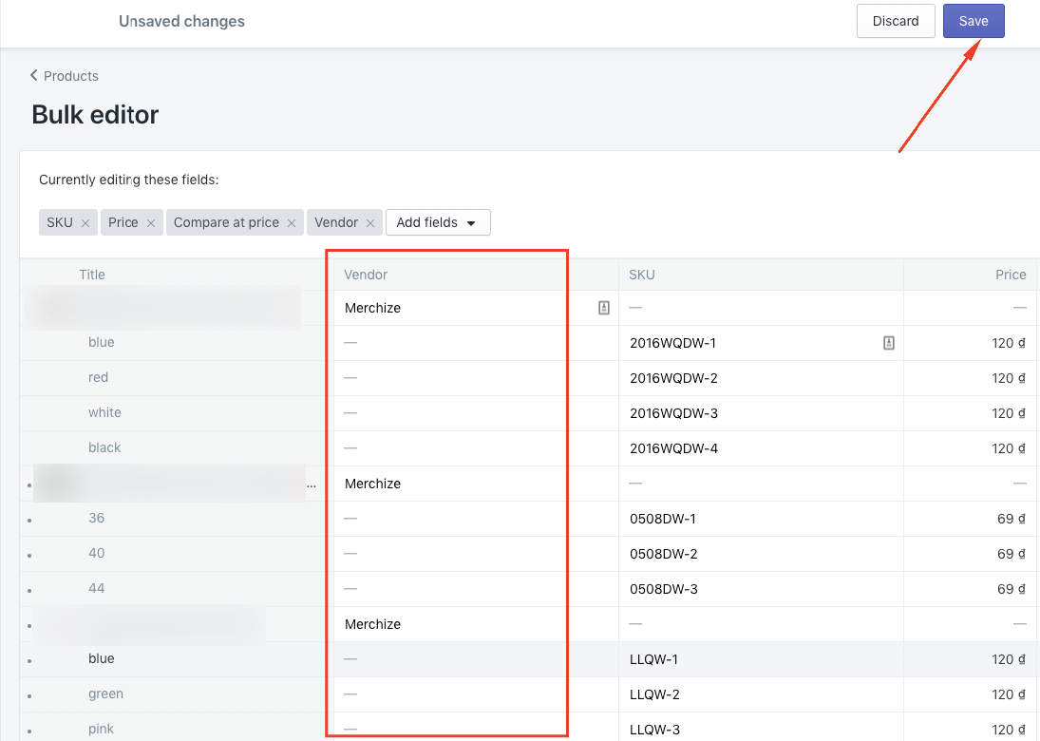This screenshot has width=1040, height=741.
Task: Edit the second Merchize vendor cell
Action: 476,484
